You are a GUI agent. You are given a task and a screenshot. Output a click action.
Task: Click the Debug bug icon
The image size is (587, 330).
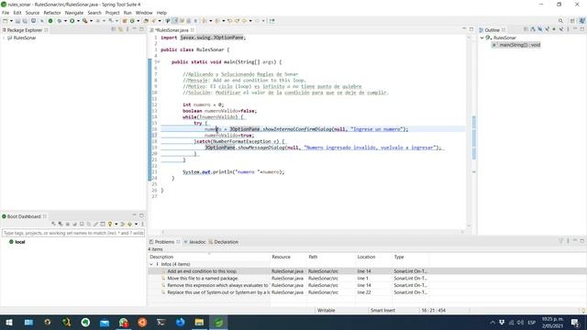click(59, 21)
